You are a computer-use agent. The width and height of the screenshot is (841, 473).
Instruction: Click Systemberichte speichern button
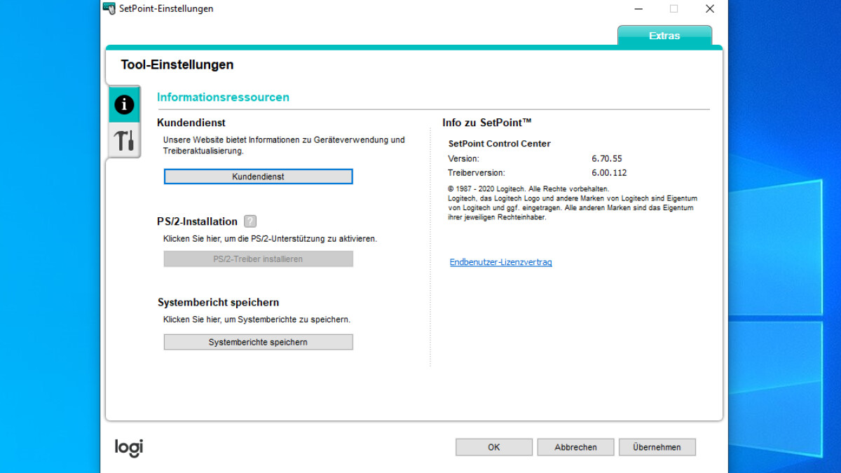pos(258,342)
